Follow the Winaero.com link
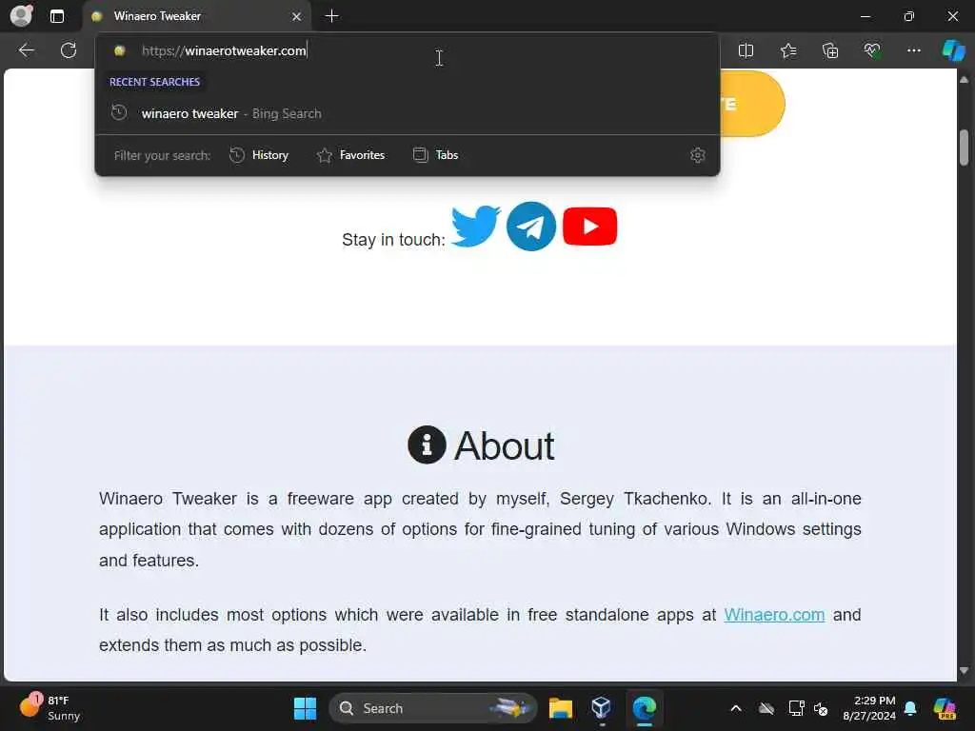 pos(774,615)
